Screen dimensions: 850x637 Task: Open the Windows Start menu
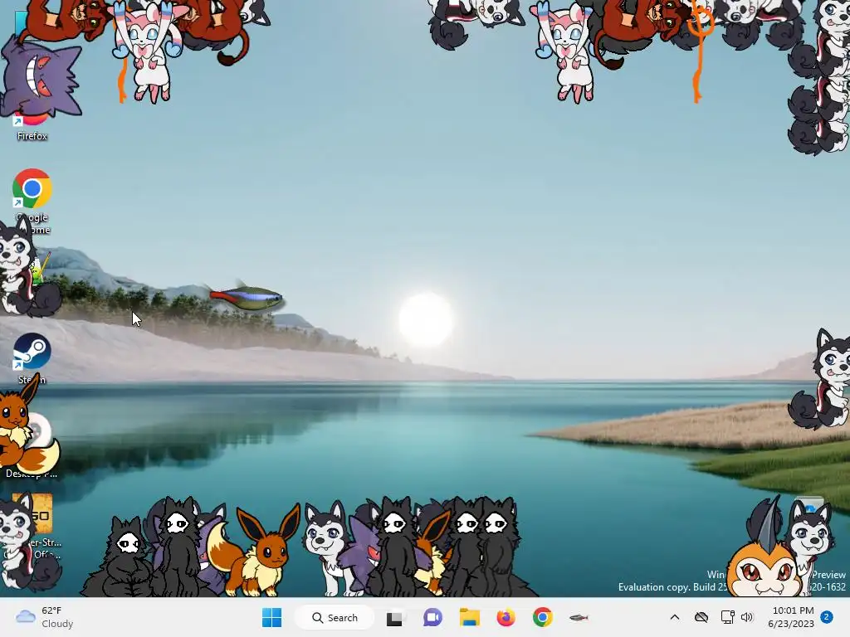[271, 617]
